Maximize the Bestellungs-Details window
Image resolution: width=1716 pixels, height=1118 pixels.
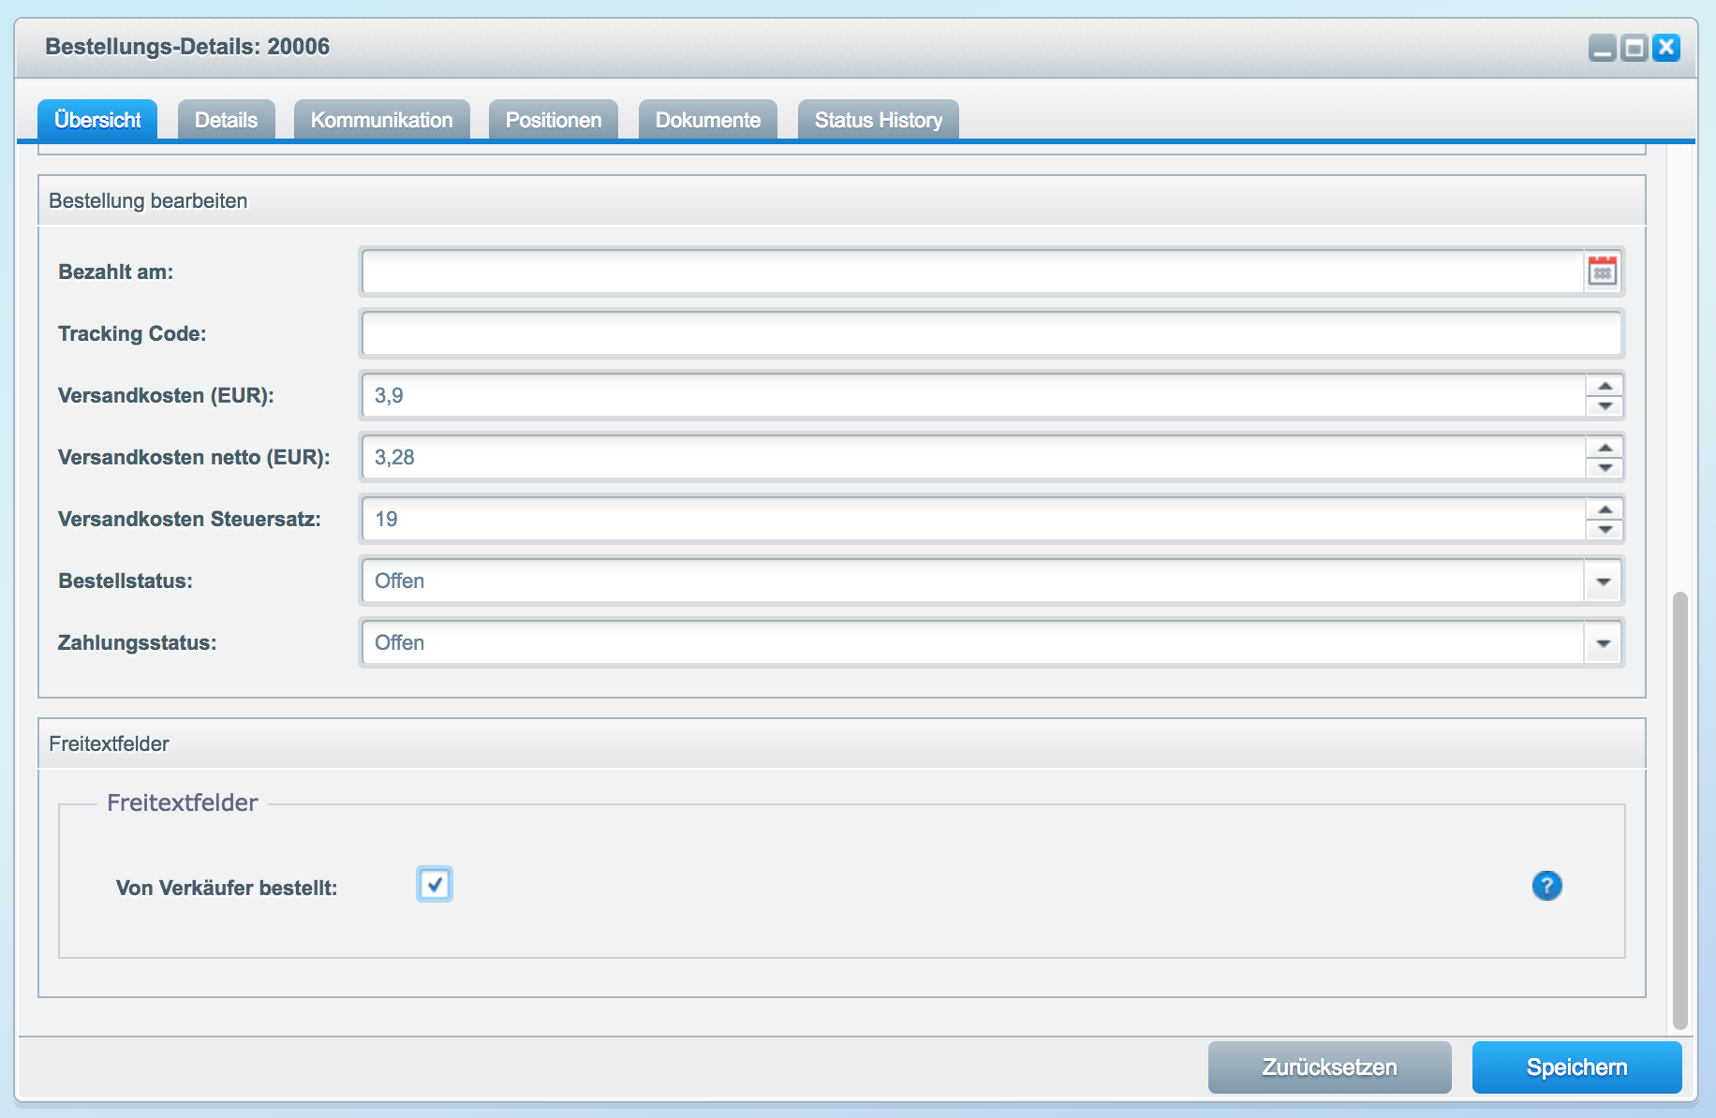[x=1635, y=48]
